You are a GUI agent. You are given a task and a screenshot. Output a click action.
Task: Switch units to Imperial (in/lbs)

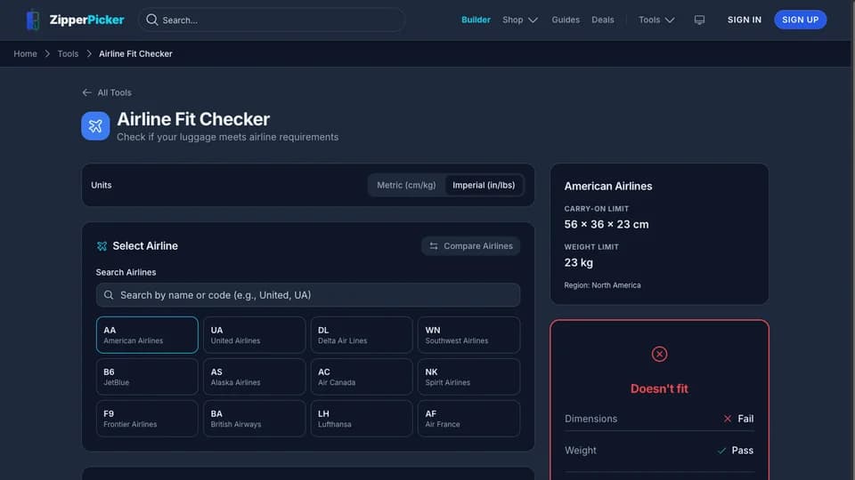click(x=484, y=185)
